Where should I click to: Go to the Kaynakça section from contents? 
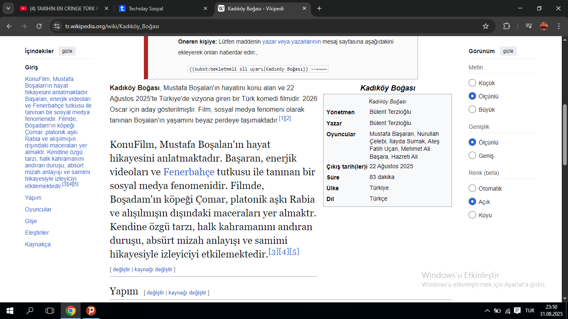pos(38,244)
